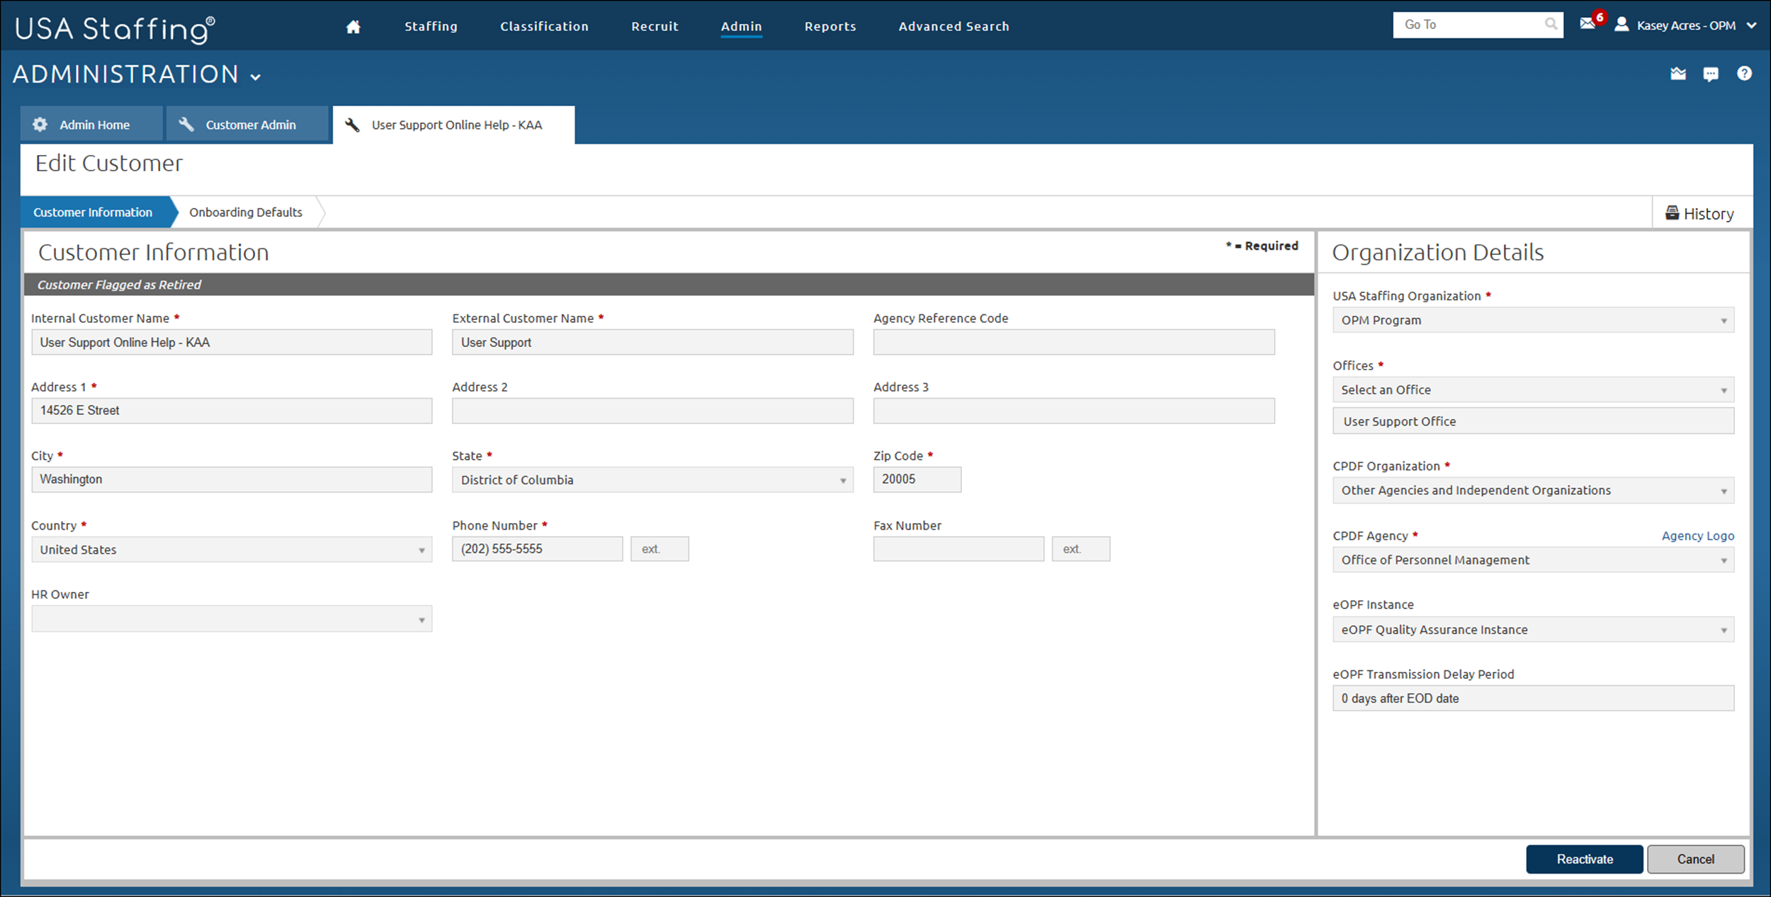Open the Country dropdown
Viewport: 1771px width, 897px height.
[232, 549]
